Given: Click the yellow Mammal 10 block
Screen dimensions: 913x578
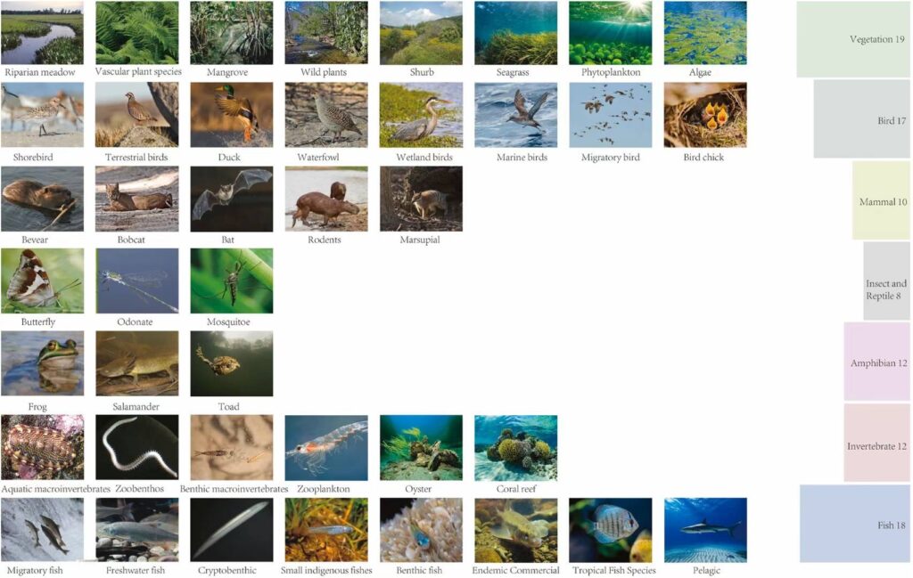Looking at the screenshot, I should [882, 200].
